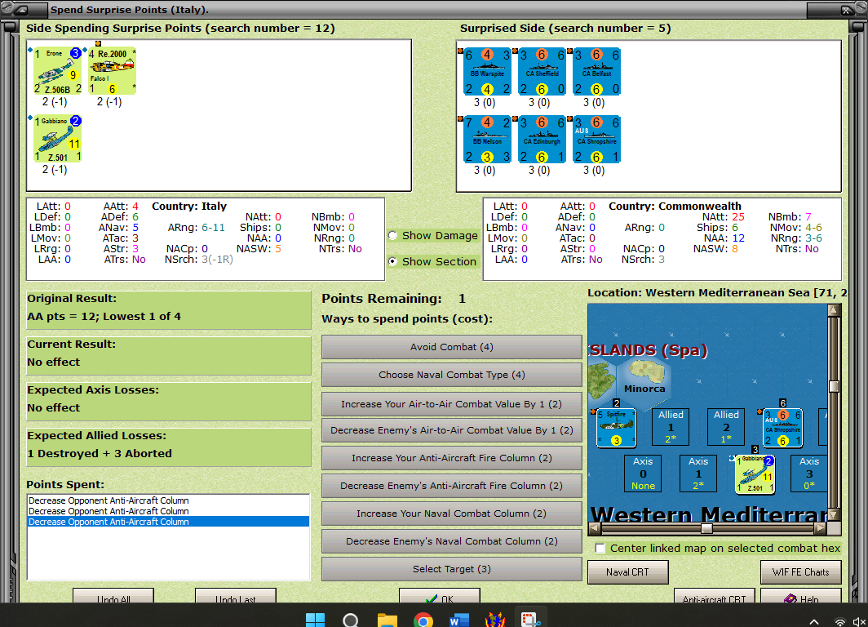Open Snipping Tool from taskbar

tap(530, 620)
